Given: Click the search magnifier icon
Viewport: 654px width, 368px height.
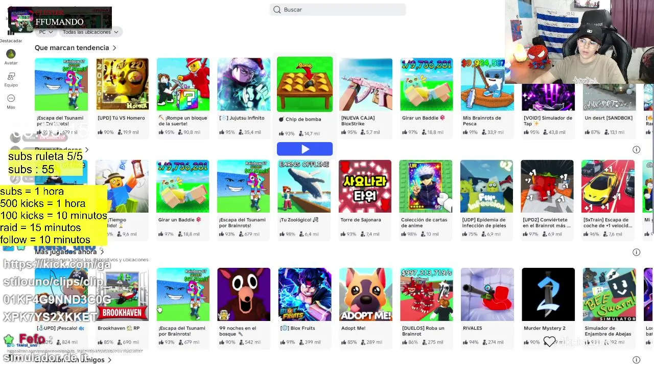Looking at the screenshot, I should pos(277,10).
